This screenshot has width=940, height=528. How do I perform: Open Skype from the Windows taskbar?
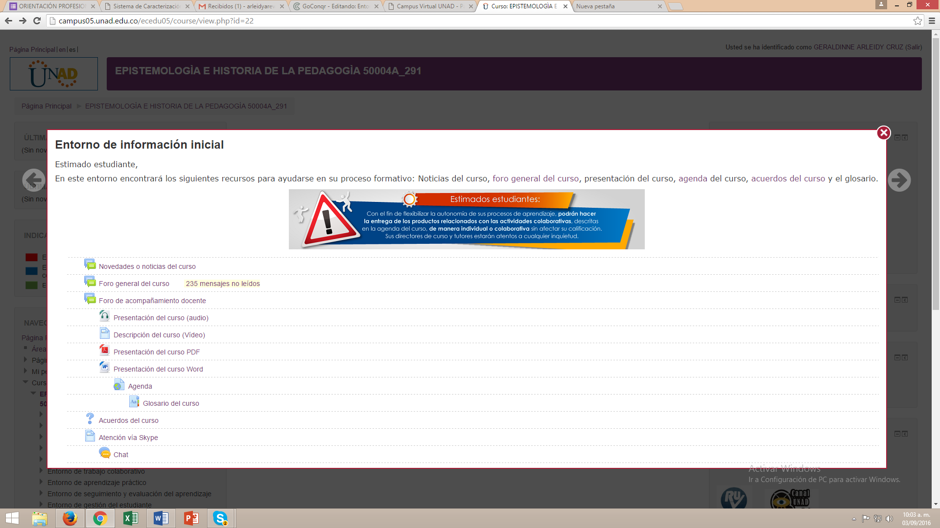[220, 518]
